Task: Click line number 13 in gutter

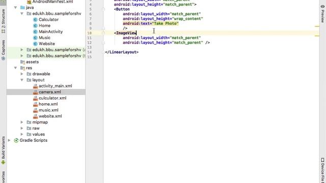Action: tap(90, 47)
